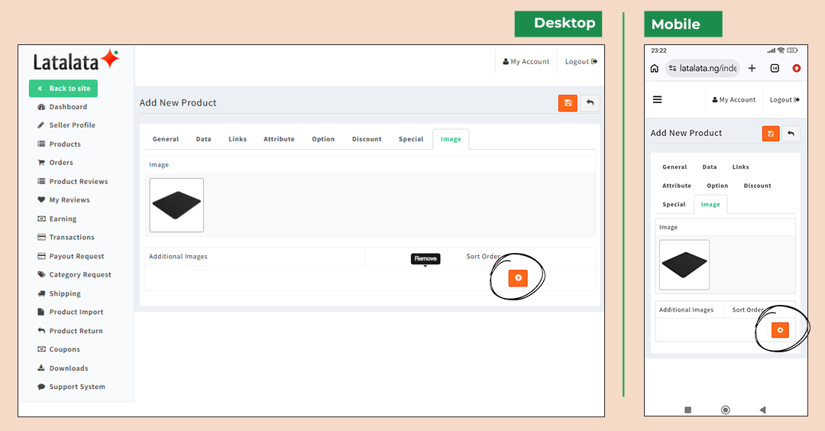Open Product Import in sidebar
The height and width of the screenshot is (431, 825).
coord(70,312)
